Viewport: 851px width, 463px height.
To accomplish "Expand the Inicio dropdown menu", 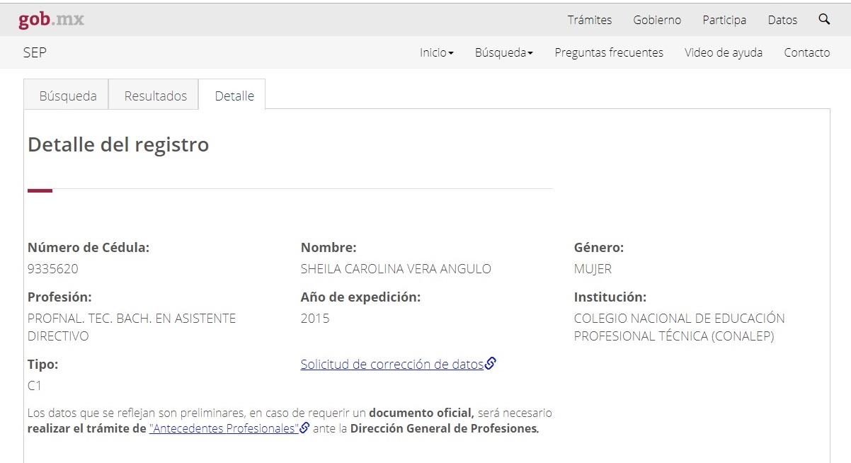I will (x=436, y=52).
